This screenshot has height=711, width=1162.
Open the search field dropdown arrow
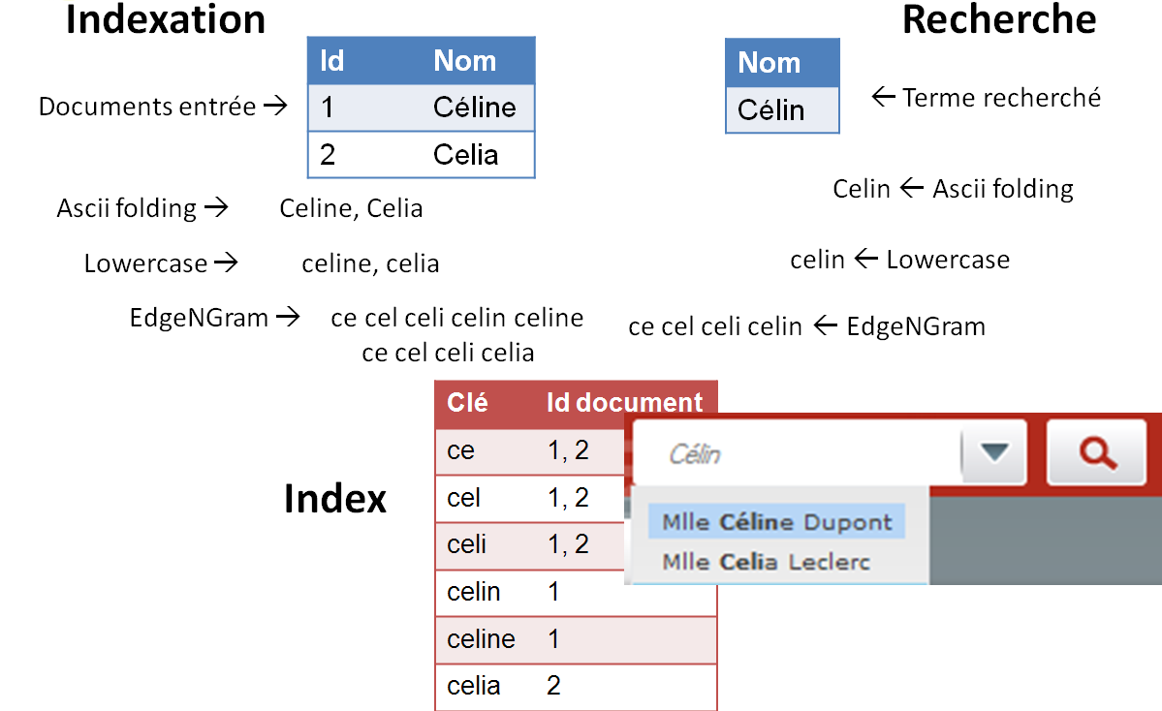(993, 451)
